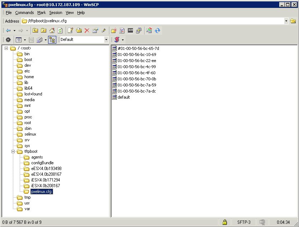Select the selinux folder in tree
This screenshot has height=227, width=299.
click(30, 134)
